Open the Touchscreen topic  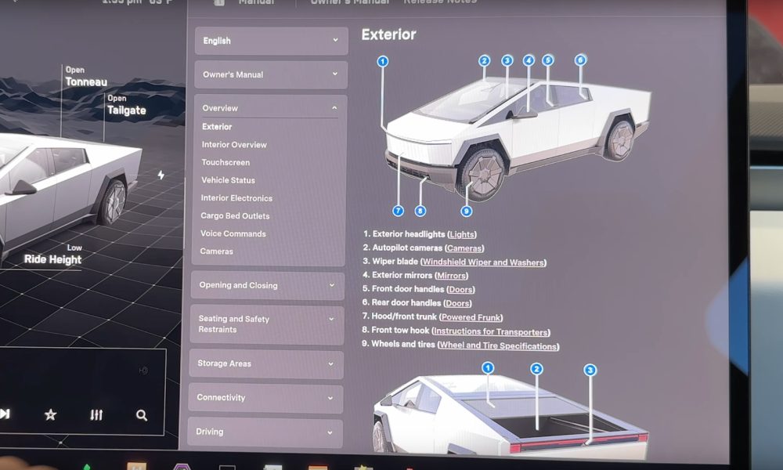coord(226,162)
